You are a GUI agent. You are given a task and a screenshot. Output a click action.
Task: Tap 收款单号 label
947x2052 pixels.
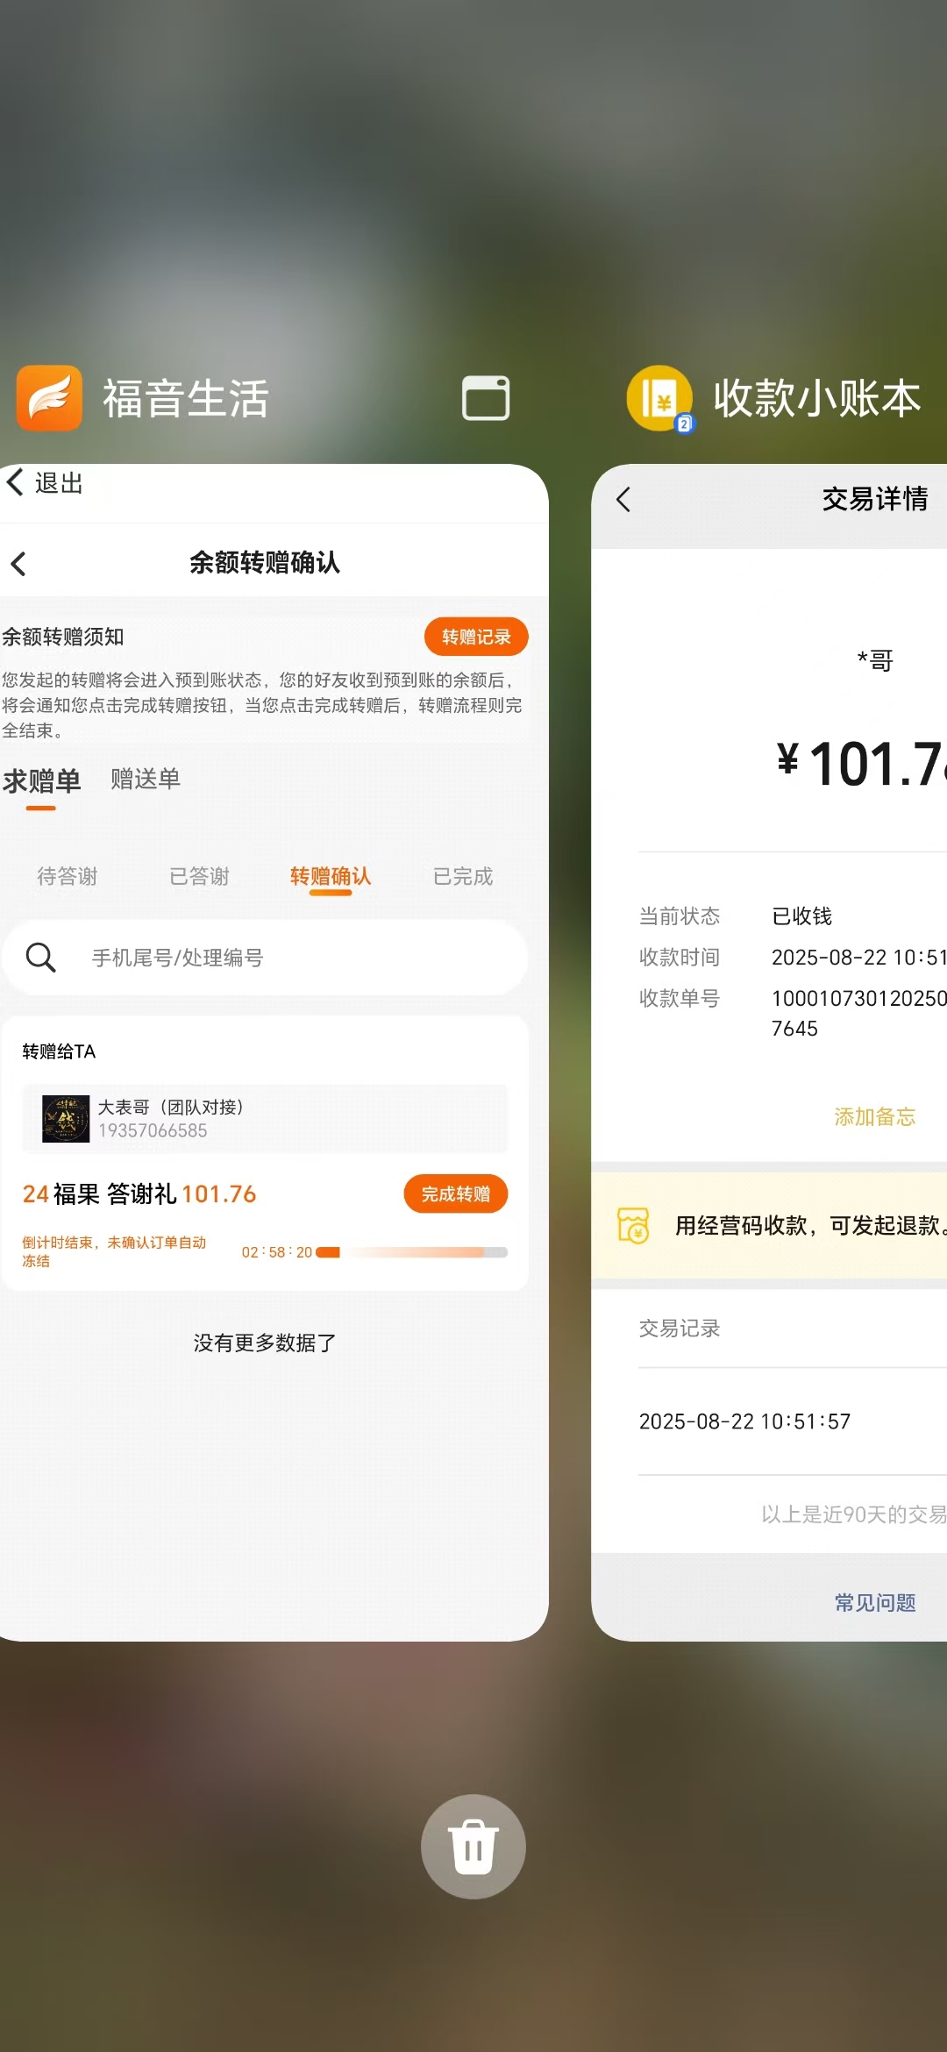(x=680, y=998)
